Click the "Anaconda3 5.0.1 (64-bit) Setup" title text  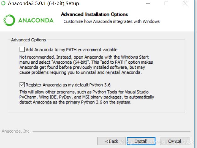click(43, 3)
